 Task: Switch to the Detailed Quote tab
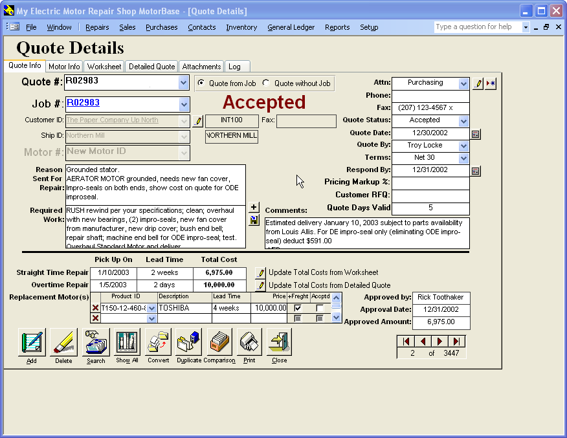(x=151, y=67)
